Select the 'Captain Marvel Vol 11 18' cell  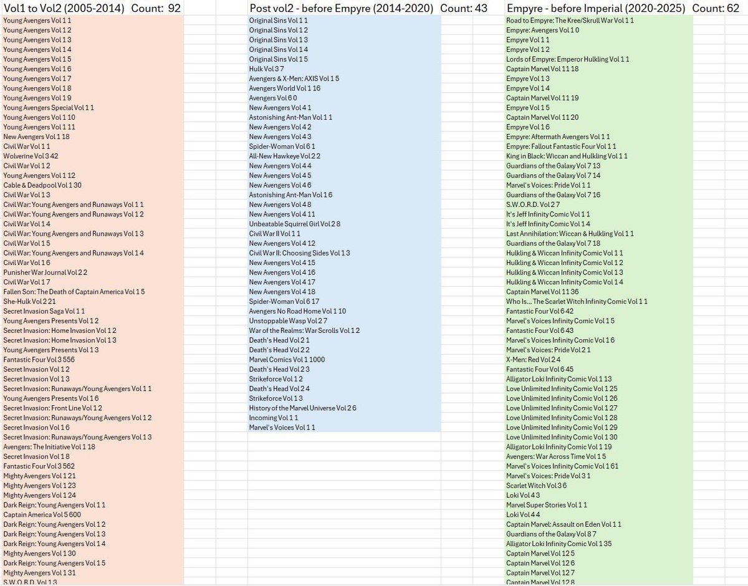[543, 69]
